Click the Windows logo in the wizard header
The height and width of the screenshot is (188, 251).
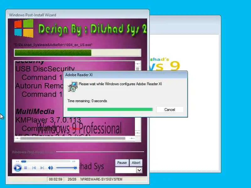24,29
